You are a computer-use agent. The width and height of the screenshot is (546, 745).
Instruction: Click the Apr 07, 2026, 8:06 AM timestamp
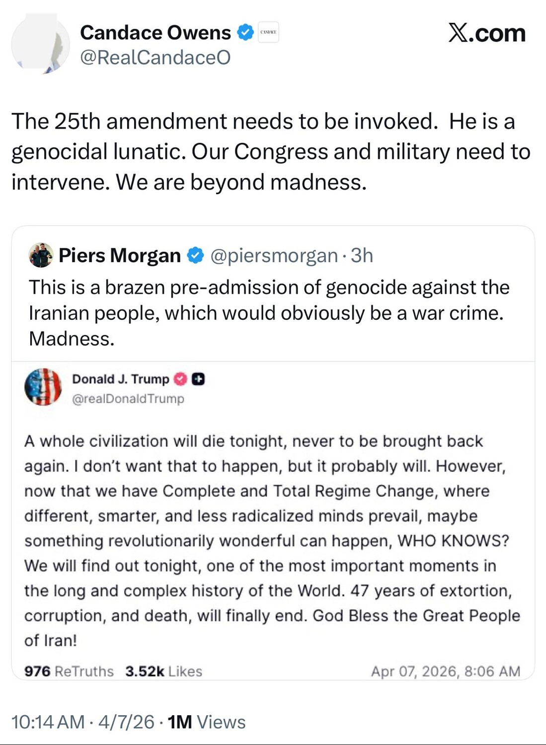click(445, 671)
